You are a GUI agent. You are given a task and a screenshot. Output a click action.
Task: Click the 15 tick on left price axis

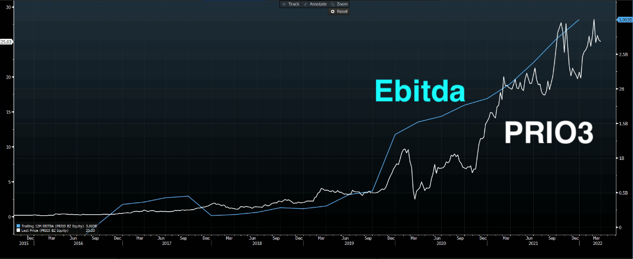(9, 112)
